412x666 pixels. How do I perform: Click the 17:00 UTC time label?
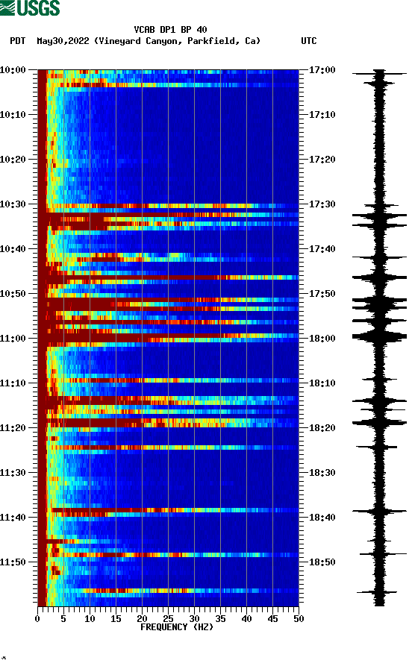point(322,69)
